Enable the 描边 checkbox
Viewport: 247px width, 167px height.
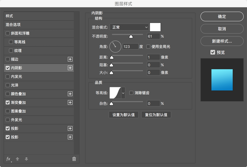pyautogui.click(x=8, y=59)
